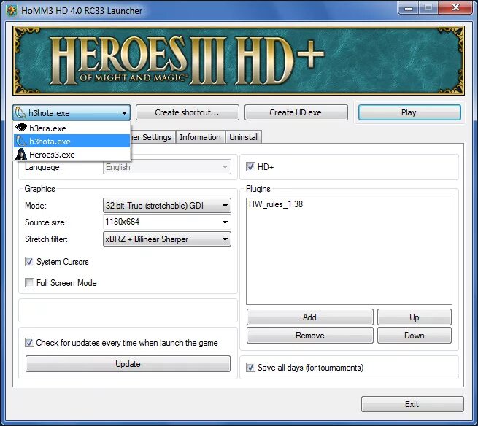The width and height of the screenshot is (478, 426).
Task: Click Add plugin button
Action: pyautogui.click(x=309, y=317)
